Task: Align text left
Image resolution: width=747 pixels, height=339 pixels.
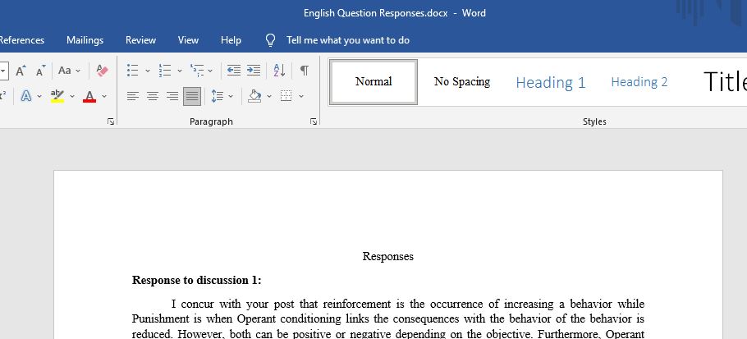Action: pyautogui.click(x=133, y=96)
